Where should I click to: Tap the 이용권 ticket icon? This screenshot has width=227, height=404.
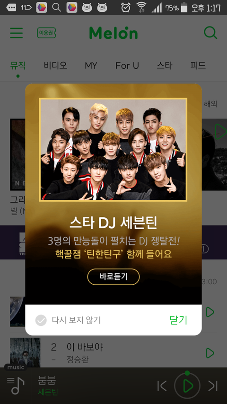click(46, 33)
